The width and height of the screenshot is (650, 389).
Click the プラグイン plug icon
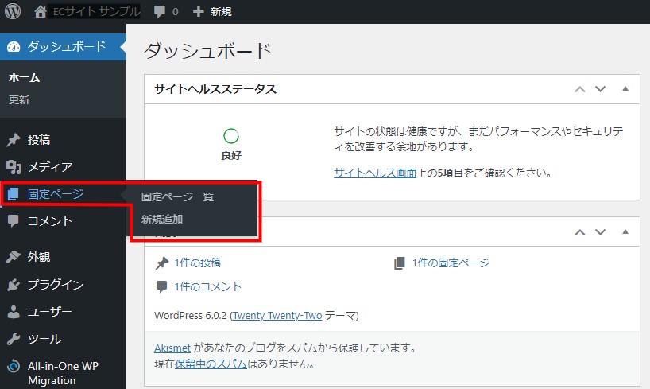(14, 284)
